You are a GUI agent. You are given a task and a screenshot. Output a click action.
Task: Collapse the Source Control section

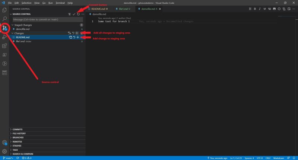click(x=11, y=14)
